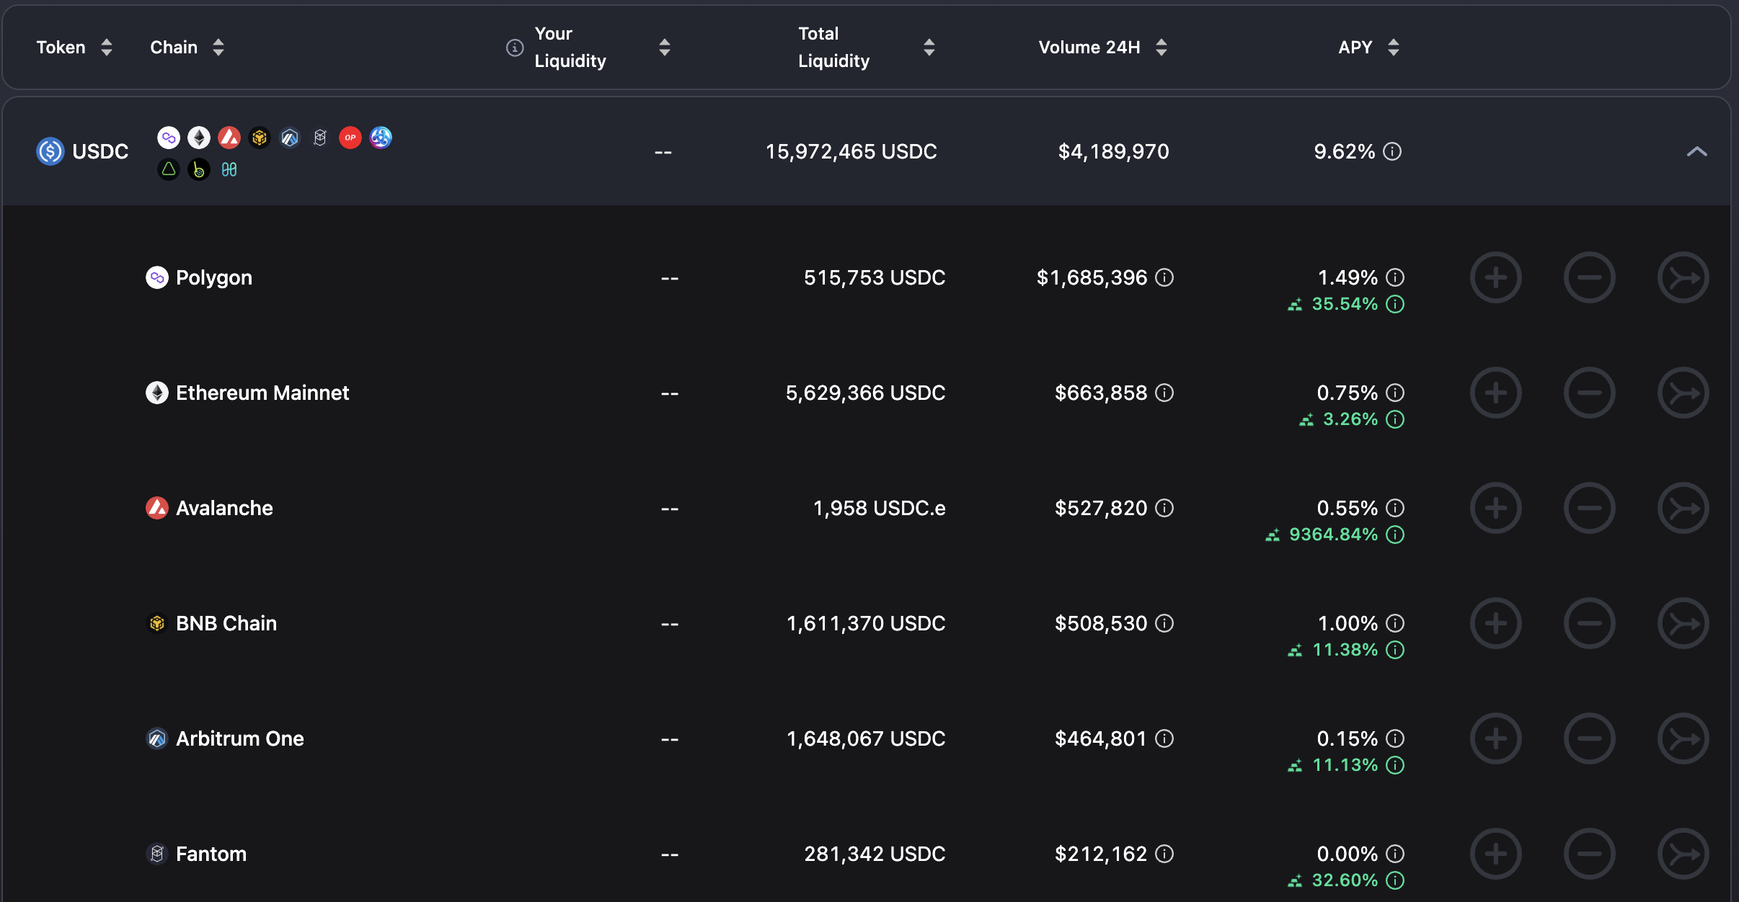Add liquidity to the Fantom pool
The width and height of the screenshot is (1739, 902).
tap(1495, 854)
